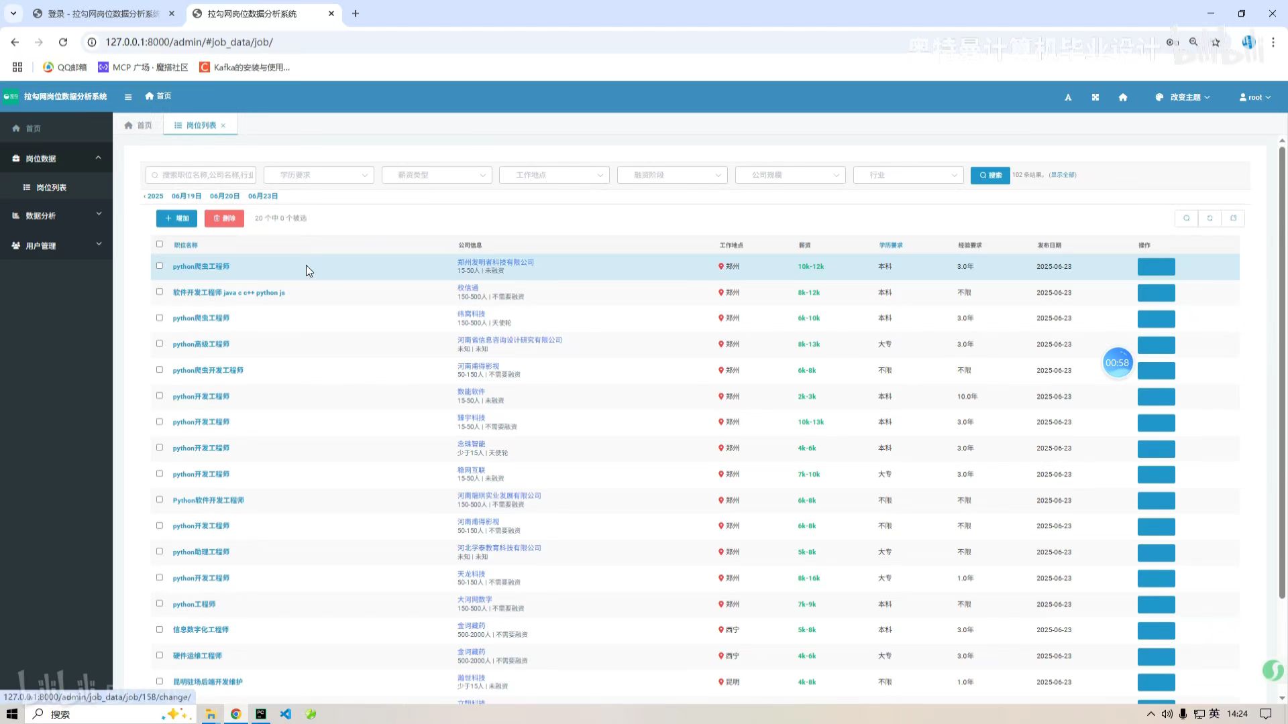Open PyCharm from the Windows taskbar
Viewport: 1288px width, 724px height.
(x=261, y=714)
